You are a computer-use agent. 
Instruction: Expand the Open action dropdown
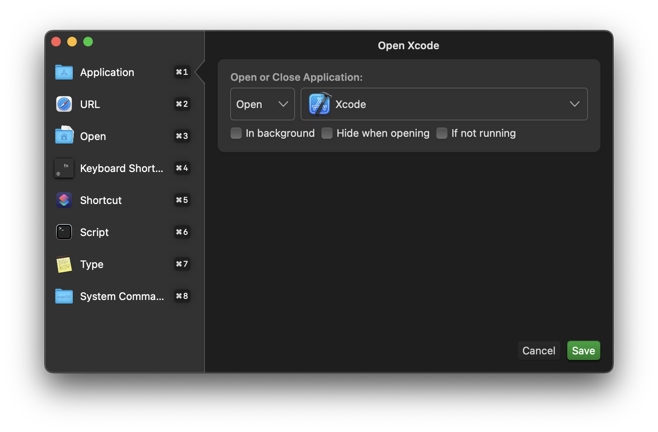(263, 104)
